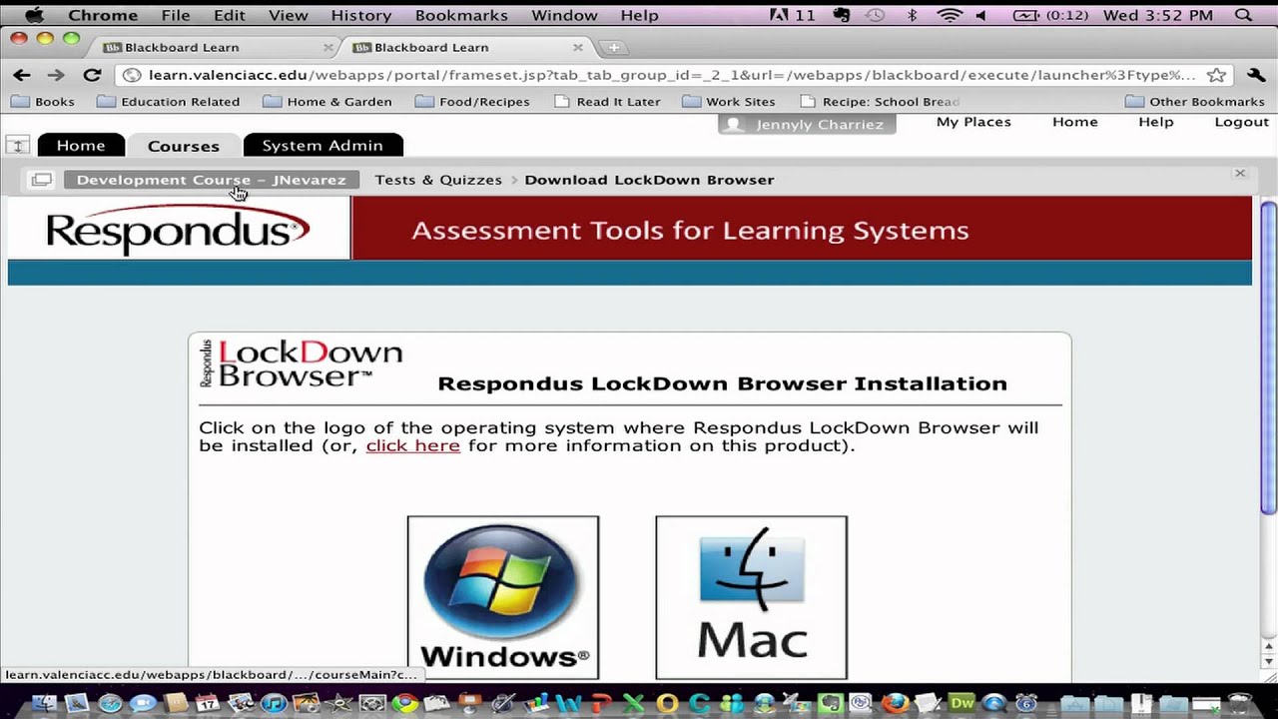Open the Bookmarks menu in the menu bar
Screen dimensions: 1278x719
tap(461, 15)
